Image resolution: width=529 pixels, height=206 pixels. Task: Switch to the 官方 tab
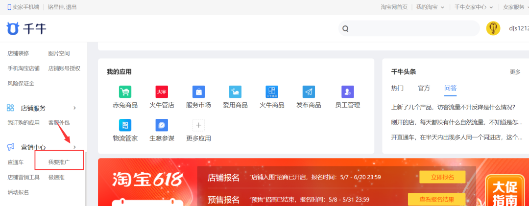424,88
